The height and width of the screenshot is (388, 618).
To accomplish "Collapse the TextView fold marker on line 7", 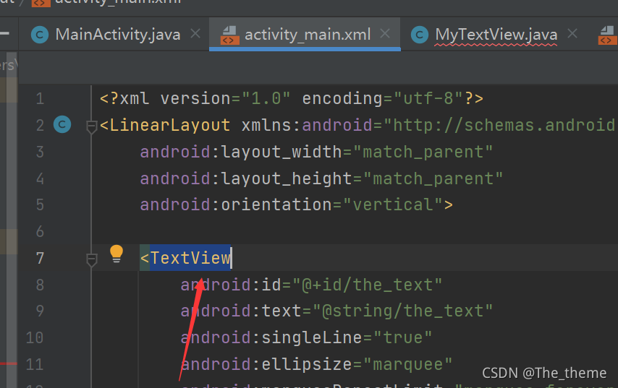I will [91, 259].
